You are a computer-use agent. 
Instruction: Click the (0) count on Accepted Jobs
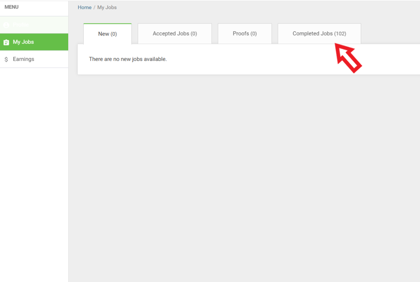tap(193, 33)
